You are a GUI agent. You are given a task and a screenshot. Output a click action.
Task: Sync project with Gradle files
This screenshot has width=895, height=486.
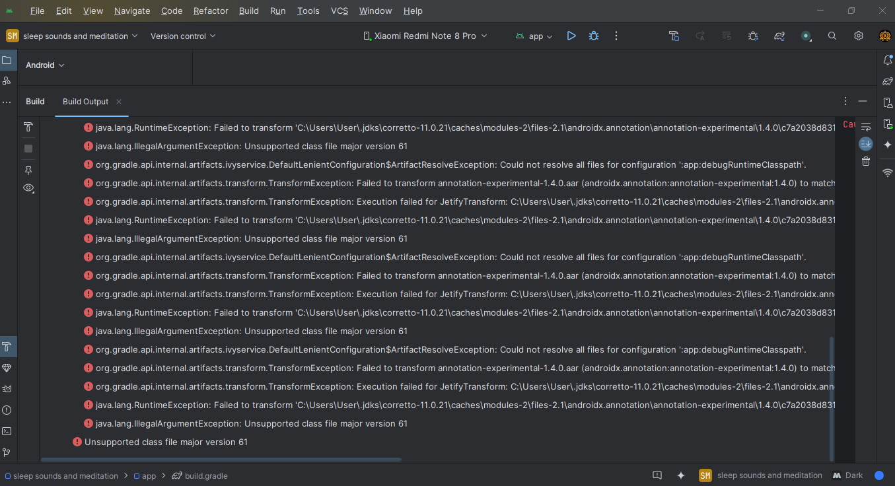coord(779,36)
